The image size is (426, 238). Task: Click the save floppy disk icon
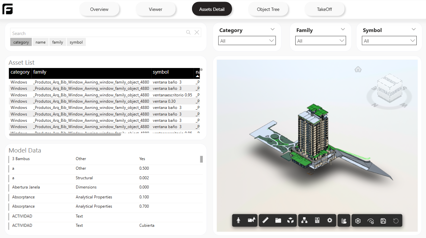[x=383, y=221]
